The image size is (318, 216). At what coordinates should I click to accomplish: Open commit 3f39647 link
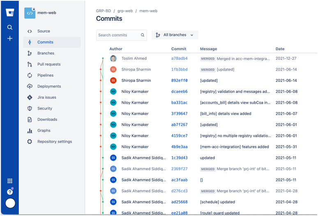click(179, 114)
